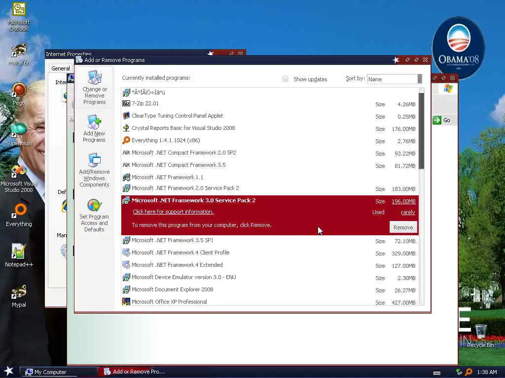The height and width of the screenshot is (378, 505).
Task: Click the 7-Zip 22.01 program icon
Action: (x=126, y=103)
